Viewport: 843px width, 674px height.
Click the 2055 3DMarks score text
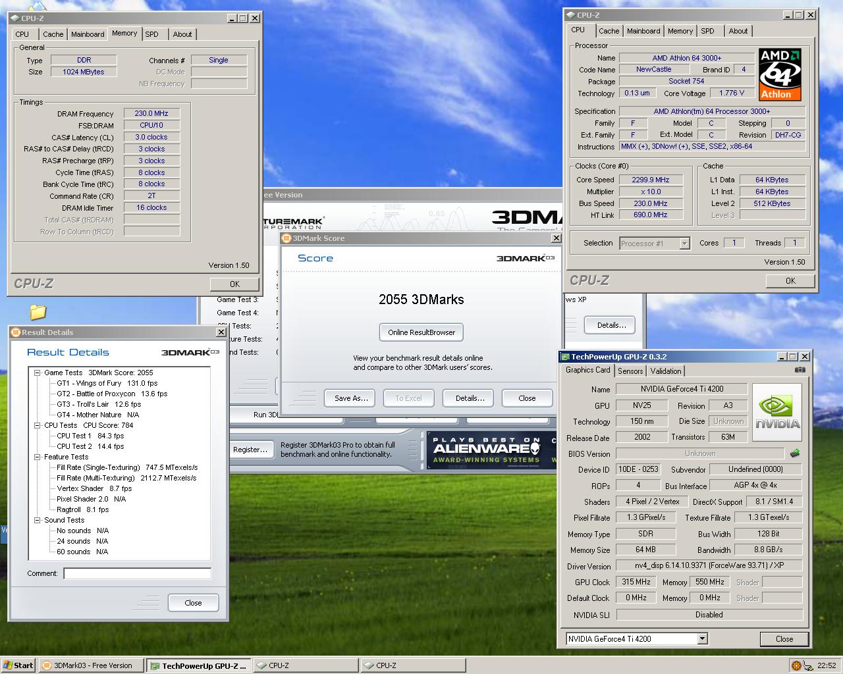pyautogui.click(x=421, y=299)
